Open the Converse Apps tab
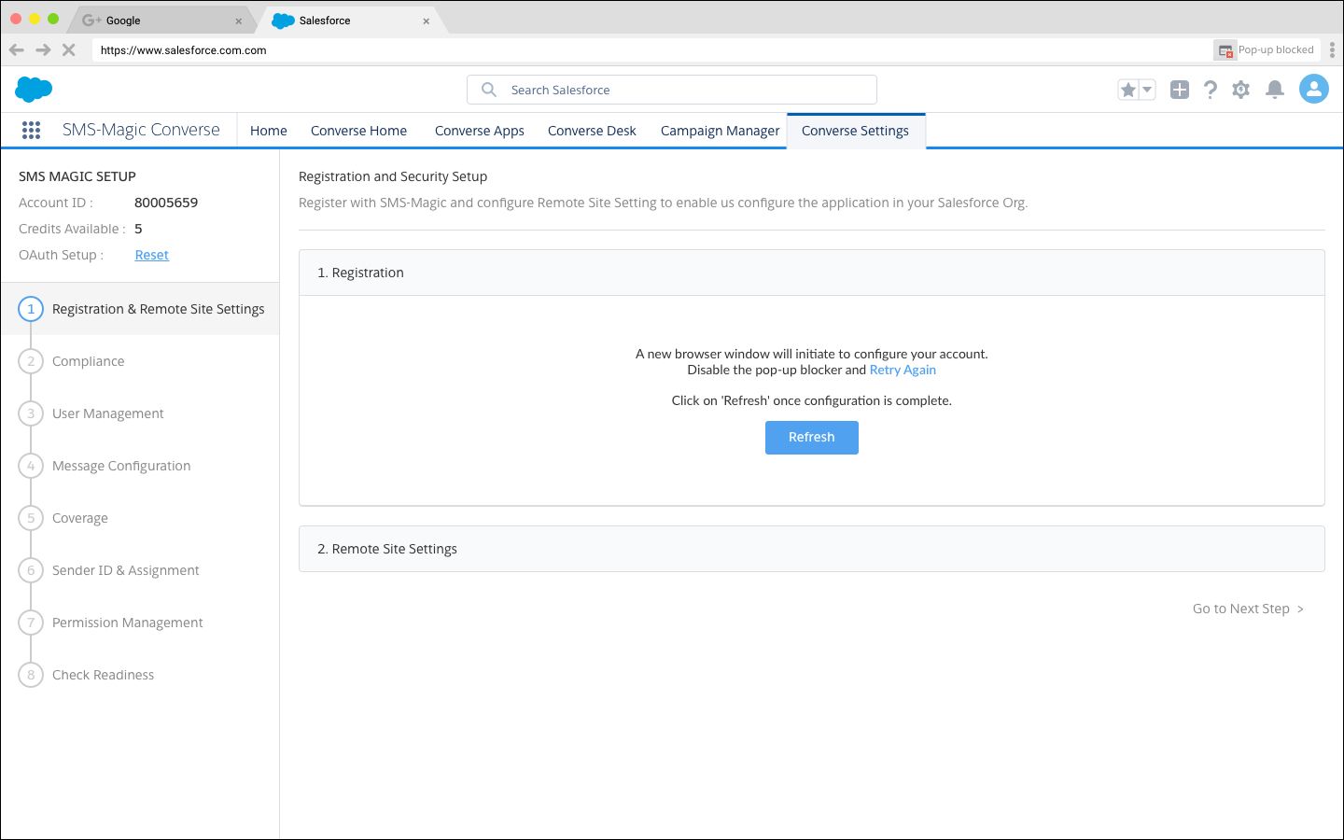 (x=480, y=131)
